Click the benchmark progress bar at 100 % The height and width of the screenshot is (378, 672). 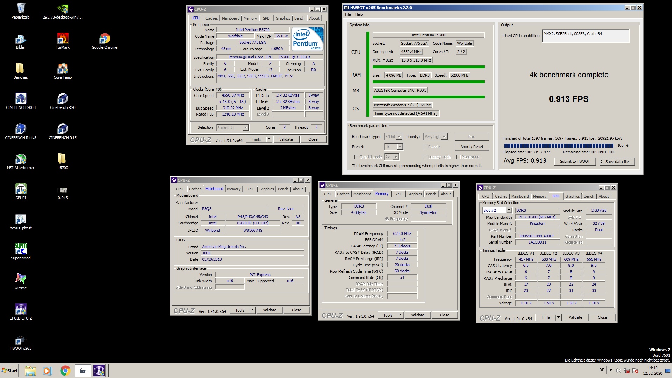point(558,145)
